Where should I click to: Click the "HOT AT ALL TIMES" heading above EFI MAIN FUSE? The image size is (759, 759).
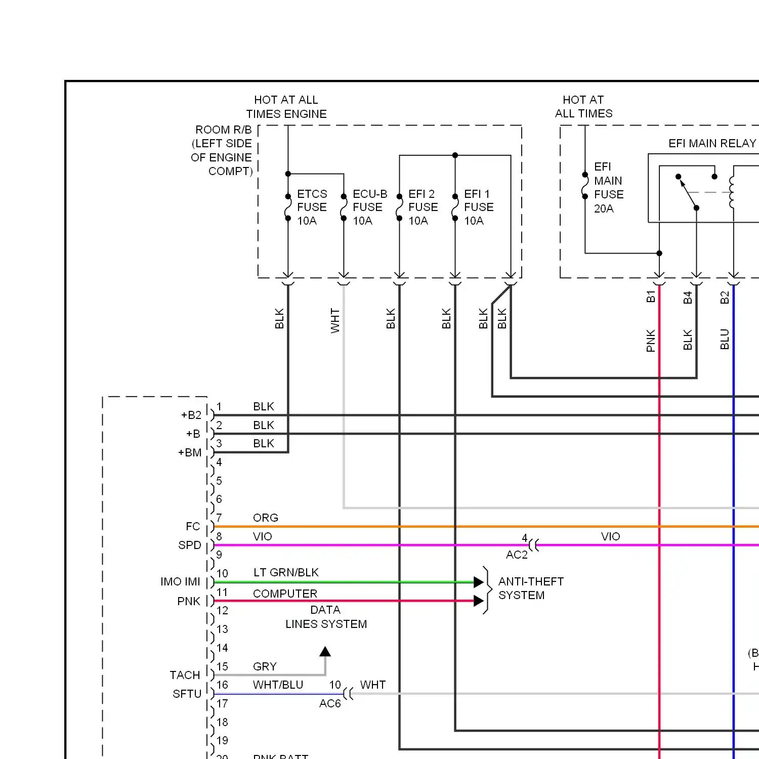coord(583,106)
